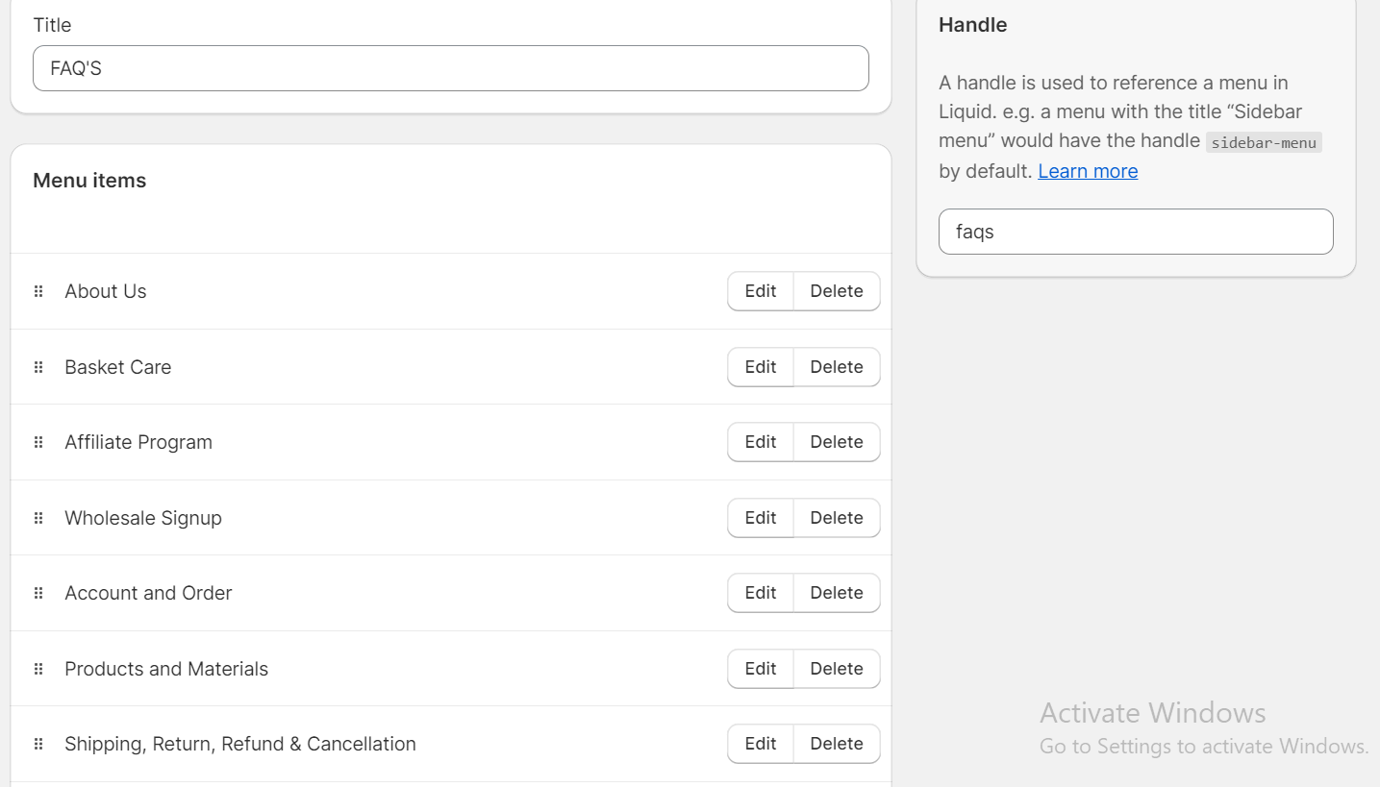Edit the Wholesale Signup menu item
Image resolution: width=1380 pixels, height=787 pixels.
pos(760,518)
